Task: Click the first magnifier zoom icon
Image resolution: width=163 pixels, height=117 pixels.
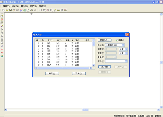Action: [x=41, y=10]
